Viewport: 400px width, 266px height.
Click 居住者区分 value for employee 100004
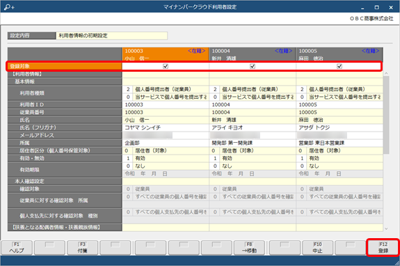click(253, 150)
